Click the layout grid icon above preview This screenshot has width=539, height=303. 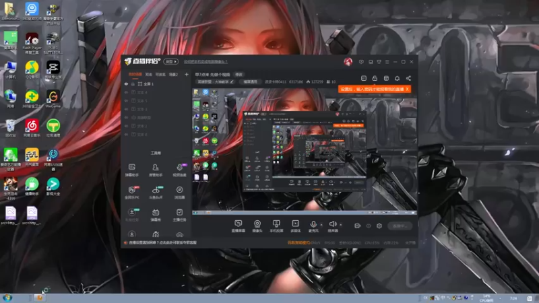386,78
